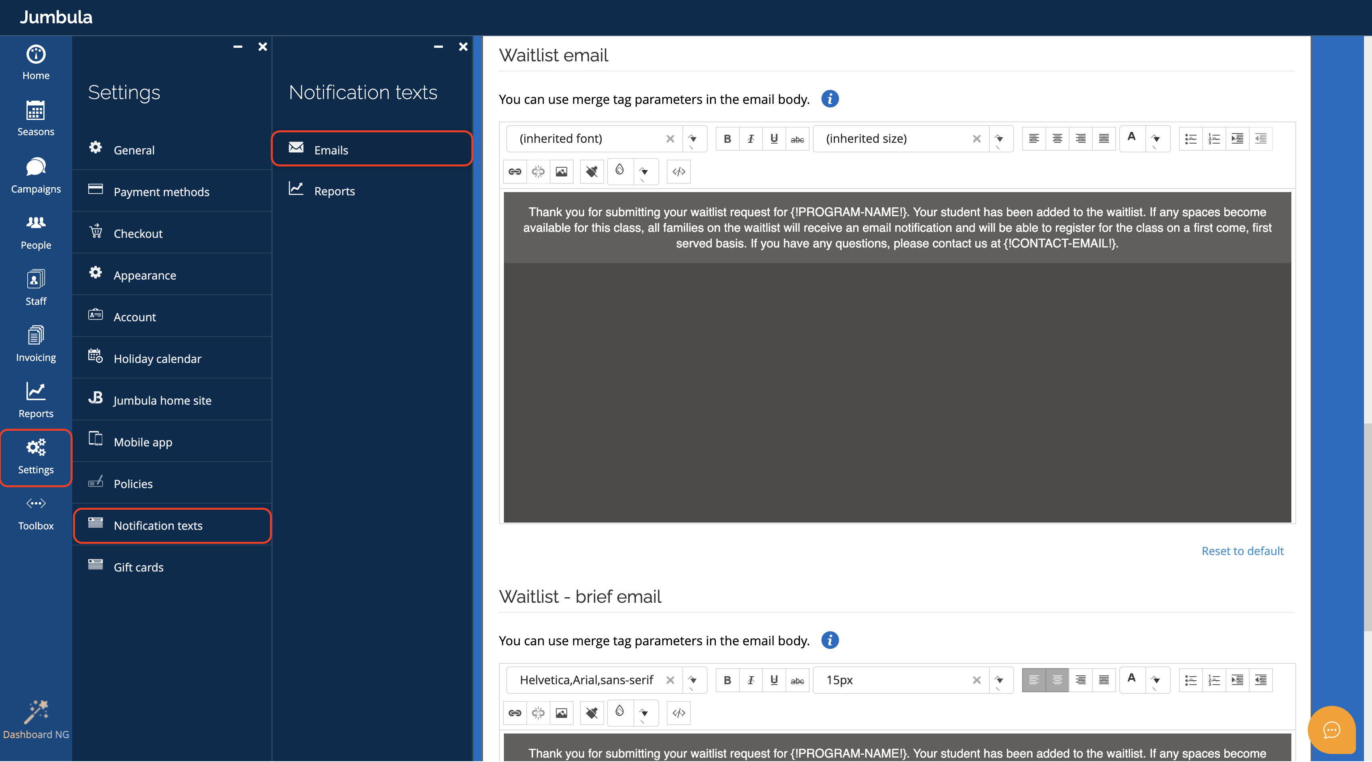Toggle underline in Waitlist brief email toolbar
This screenshot has width=1372, height=762.
pos(774,680)
